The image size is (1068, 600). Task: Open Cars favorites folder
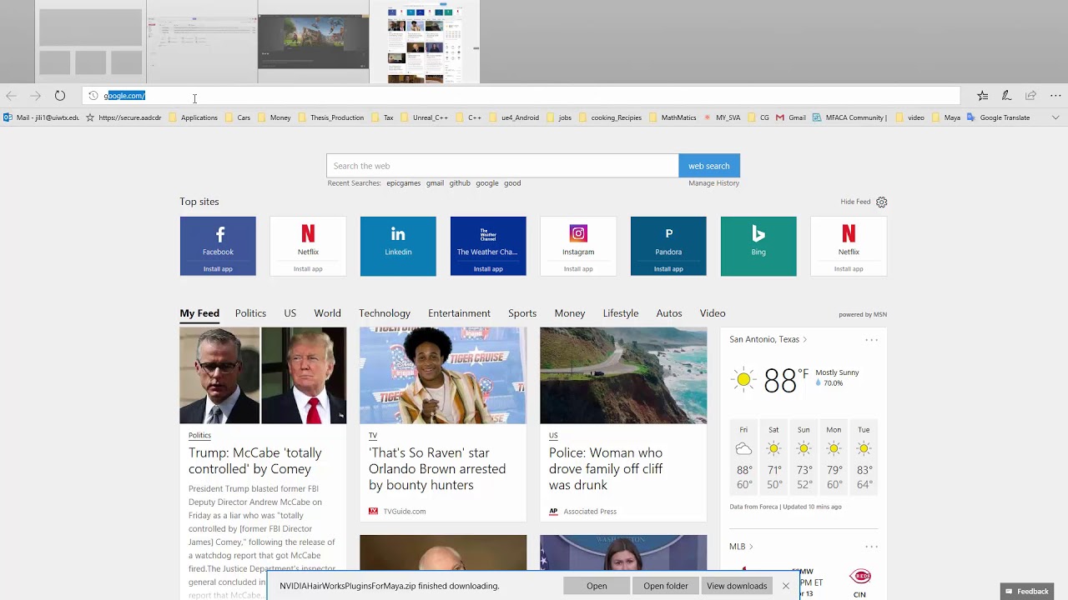[x=237, y=117]
